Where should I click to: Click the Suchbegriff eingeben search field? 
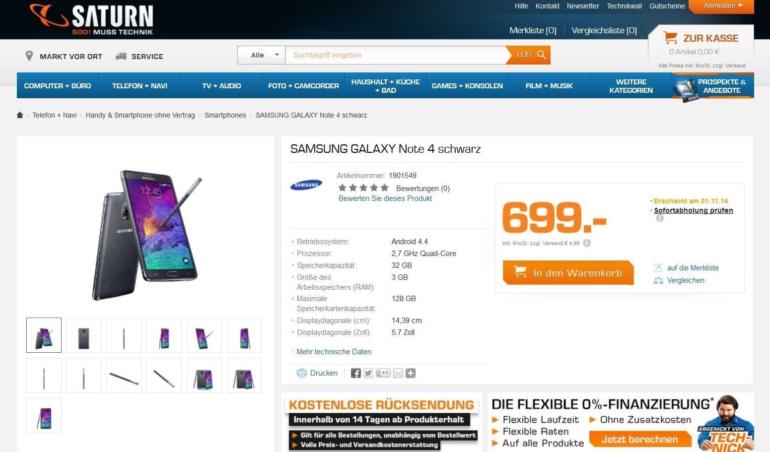pos(396,55)
